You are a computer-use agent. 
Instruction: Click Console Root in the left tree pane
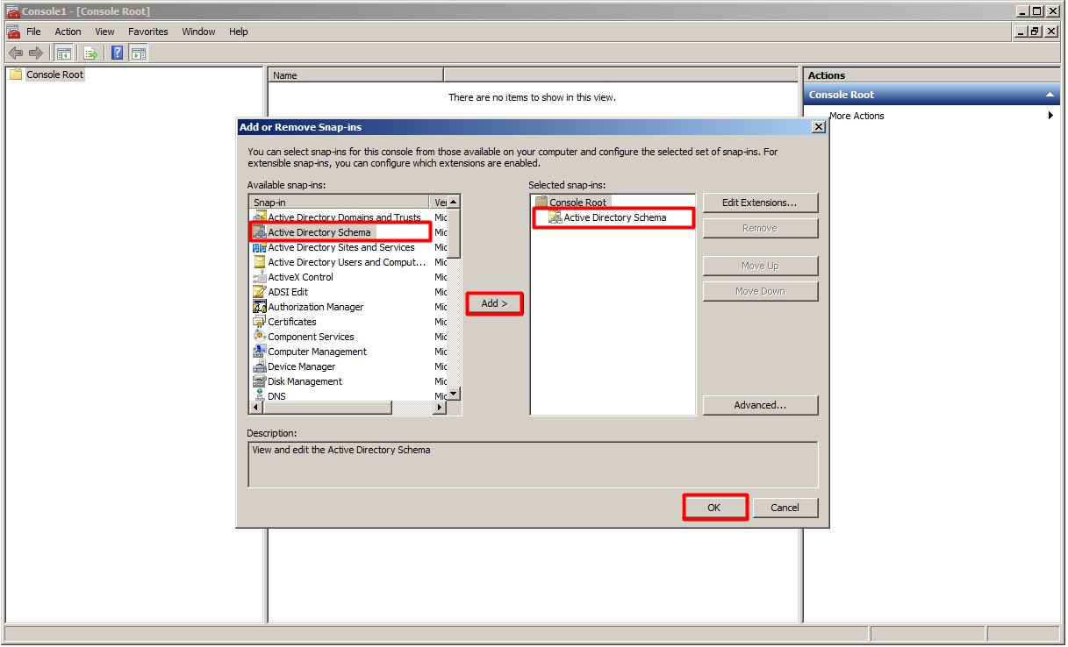54,75
